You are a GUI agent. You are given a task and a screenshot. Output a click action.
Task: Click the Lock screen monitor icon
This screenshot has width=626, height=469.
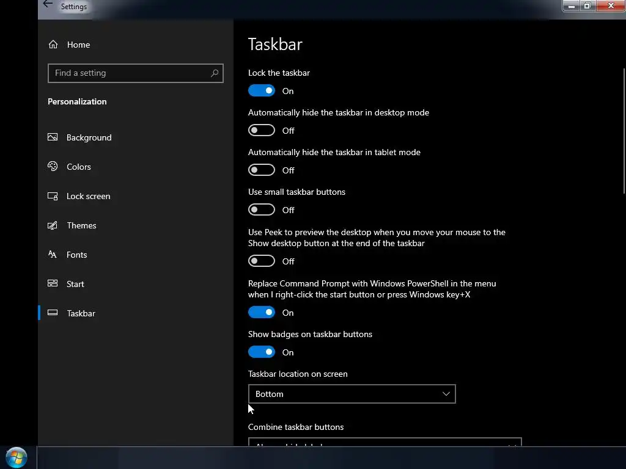point(53,196)
